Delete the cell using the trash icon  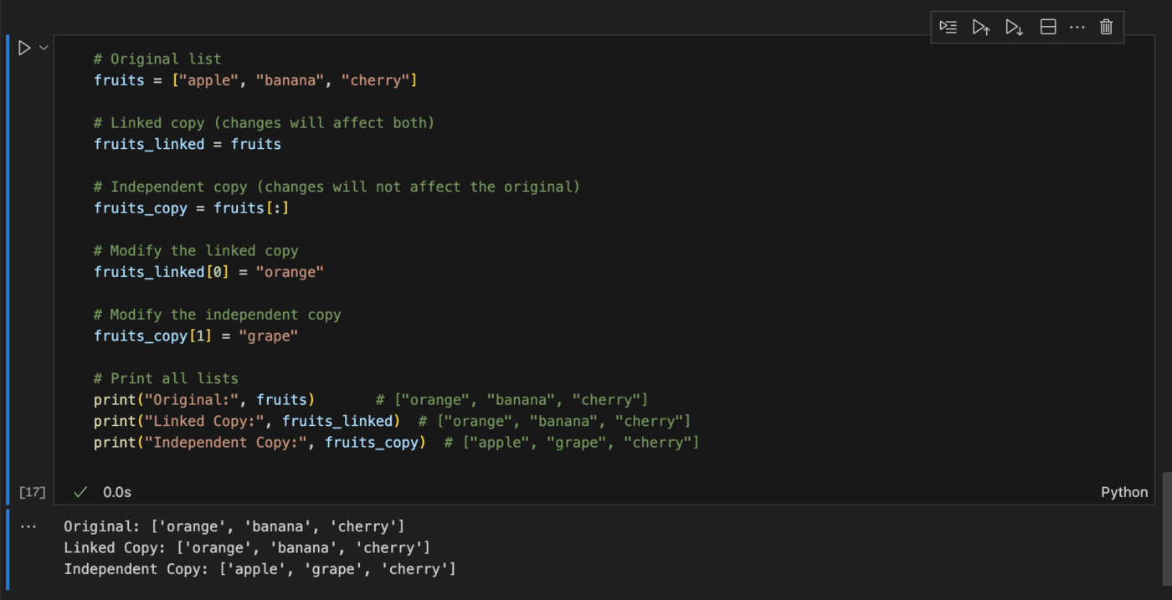click(1106, 27)
